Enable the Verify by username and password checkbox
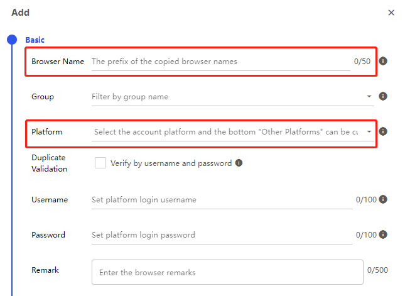The image size is (410, 296). point(100,163)
